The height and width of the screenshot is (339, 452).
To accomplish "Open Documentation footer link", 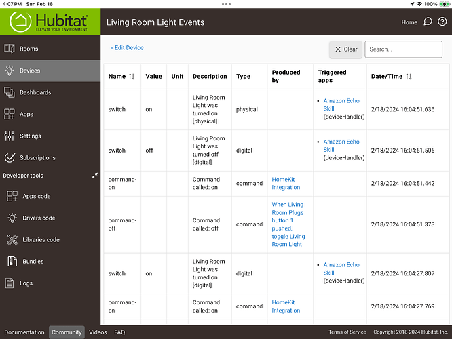I will 24,332.
